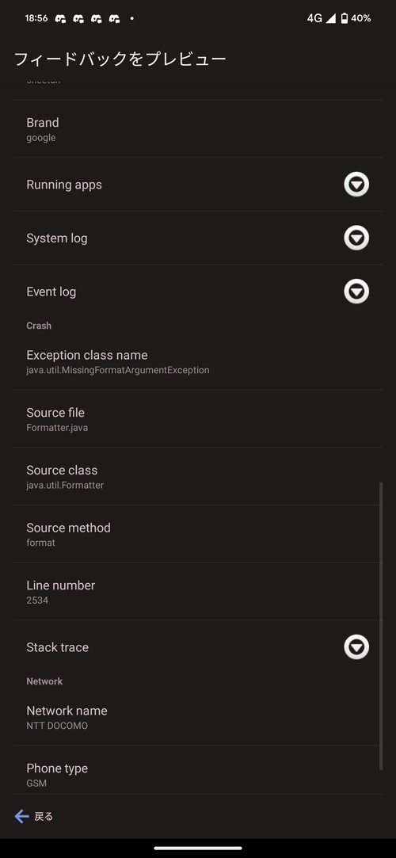Tap the clock showing 18:56
This screenshot has width=396, height=858.
tap(36, 18)
